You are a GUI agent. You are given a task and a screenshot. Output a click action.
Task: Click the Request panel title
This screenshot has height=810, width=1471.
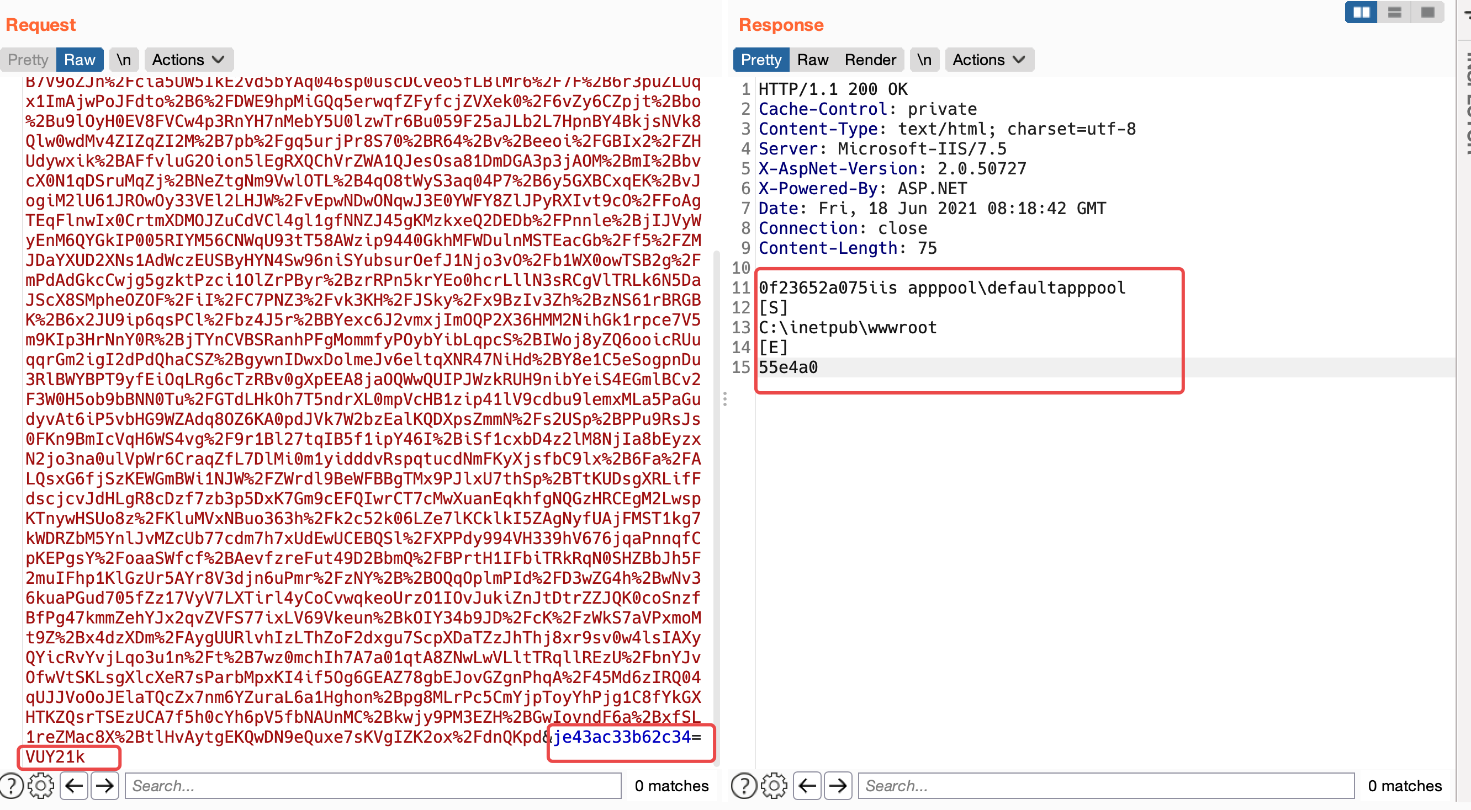40,24
